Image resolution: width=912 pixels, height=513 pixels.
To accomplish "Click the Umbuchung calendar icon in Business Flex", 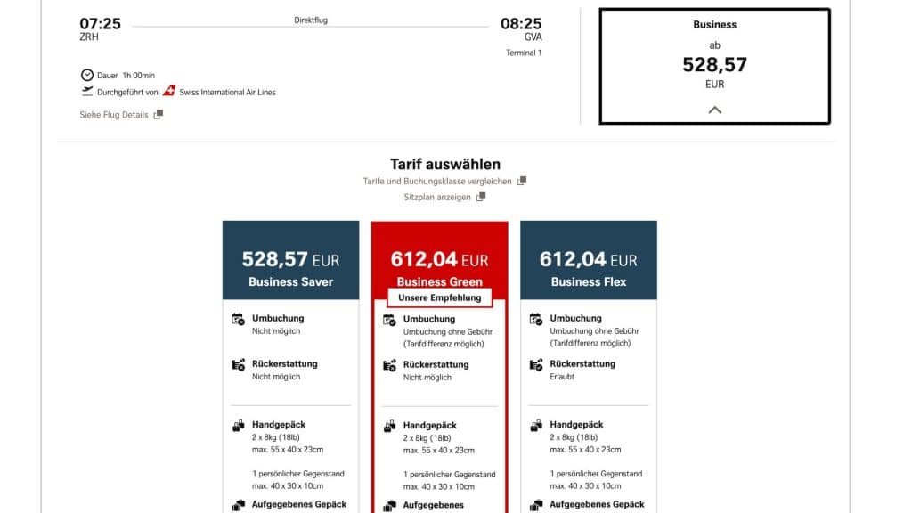I will pyautogui.click(x=536, y=319).
